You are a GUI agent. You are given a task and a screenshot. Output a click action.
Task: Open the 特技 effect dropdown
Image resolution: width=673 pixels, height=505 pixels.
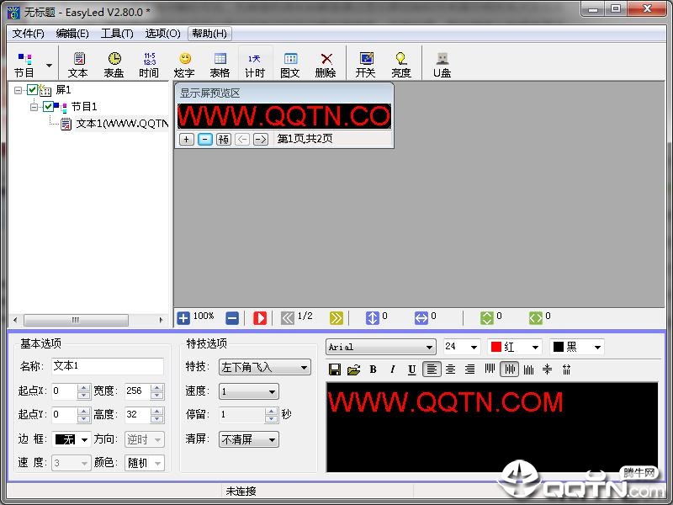tap(265, 367)
